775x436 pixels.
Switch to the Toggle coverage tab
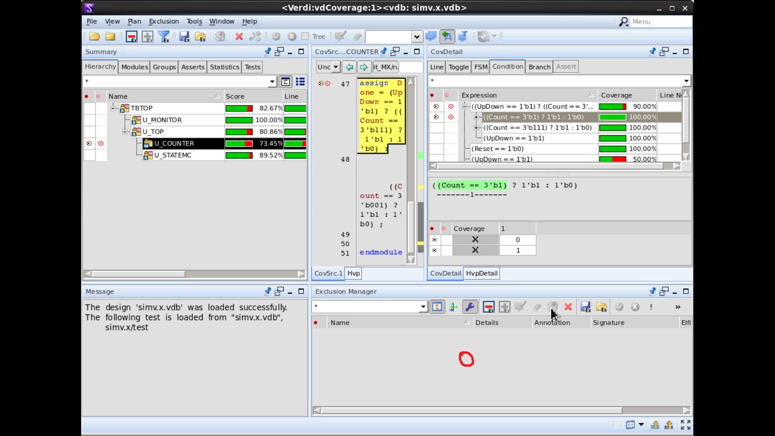pos(459,67)
